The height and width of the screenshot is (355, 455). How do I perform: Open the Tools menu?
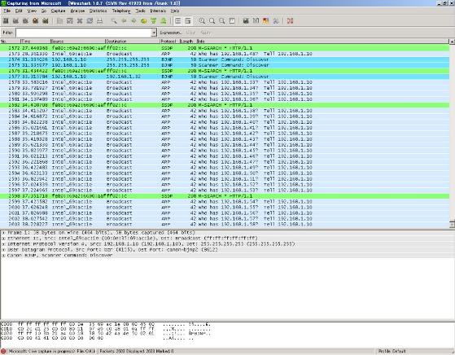click(x=141, y=11)
